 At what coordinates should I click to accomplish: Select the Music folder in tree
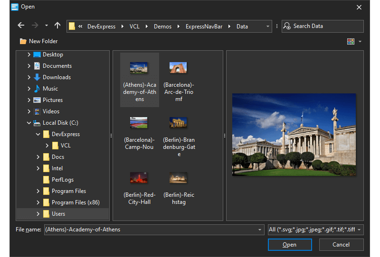point(50,89)
